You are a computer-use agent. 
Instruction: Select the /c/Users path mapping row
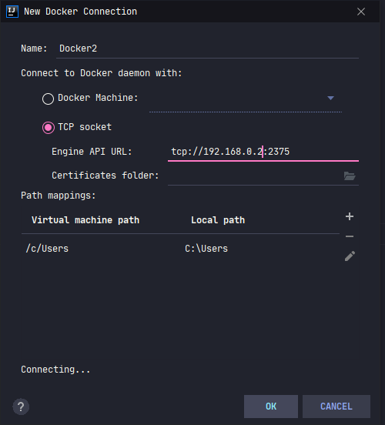coord(180,249)
